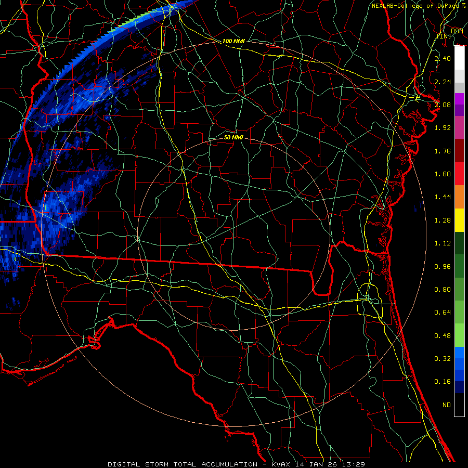
Task: Click the 0.16 legend value
Action: pos(443,382)
